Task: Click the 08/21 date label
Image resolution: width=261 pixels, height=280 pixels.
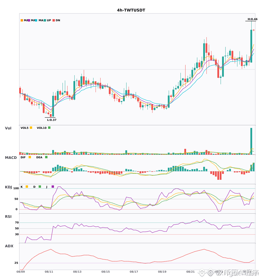Action: (191, 272)
